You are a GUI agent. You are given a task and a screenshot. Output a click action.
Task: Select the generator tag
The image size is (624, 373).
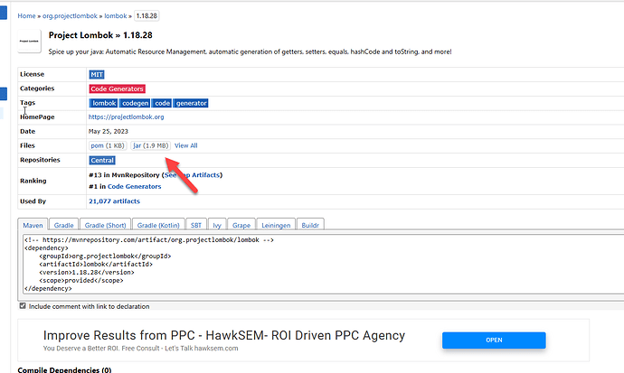[191, 103]
